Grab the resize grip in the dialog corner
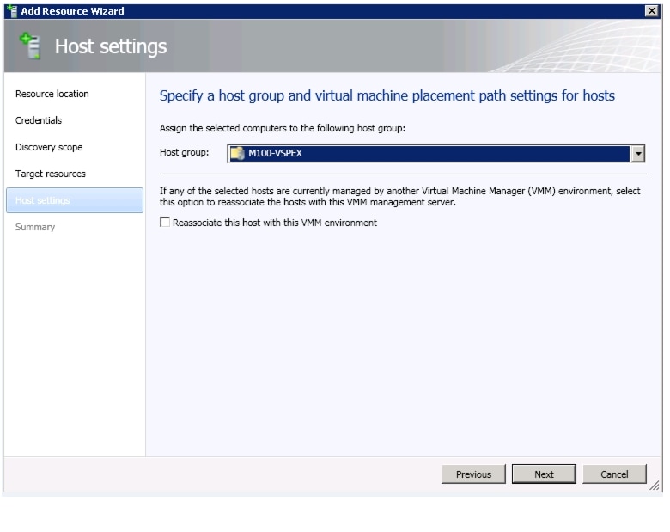This screenshot has height=532, width=670. [x=655, y=486]
